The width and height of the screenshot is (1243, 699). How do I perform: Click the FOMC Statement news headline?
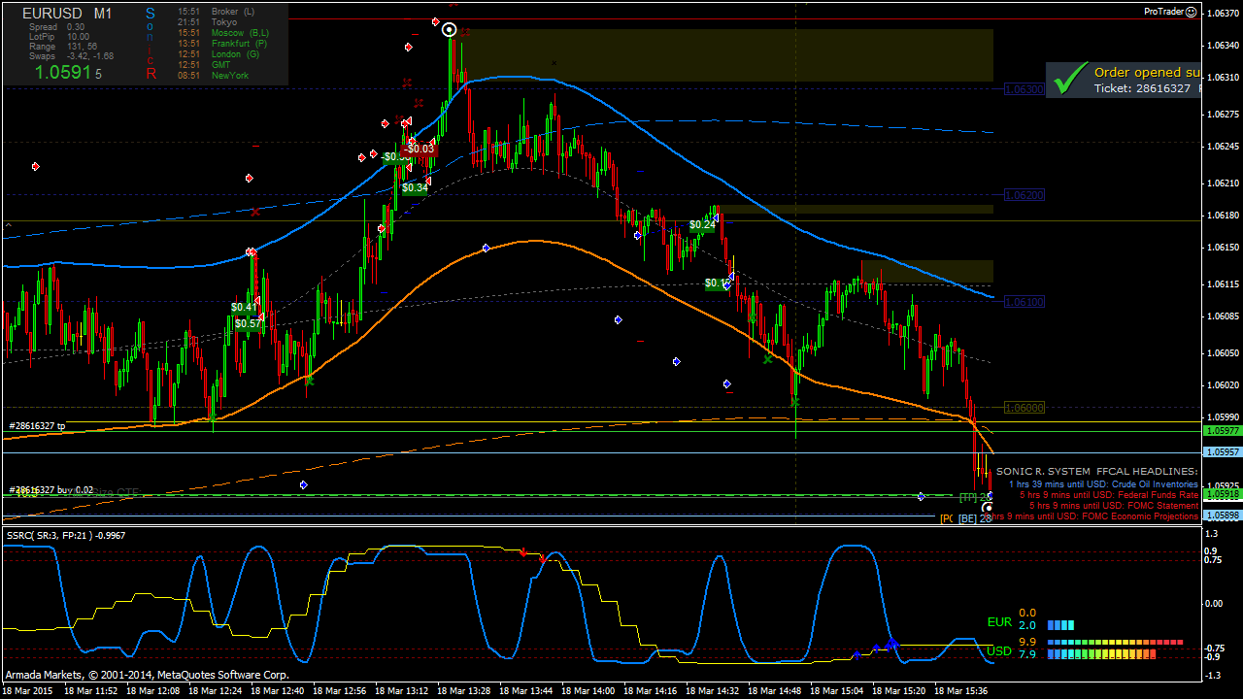click(1114, 506)
